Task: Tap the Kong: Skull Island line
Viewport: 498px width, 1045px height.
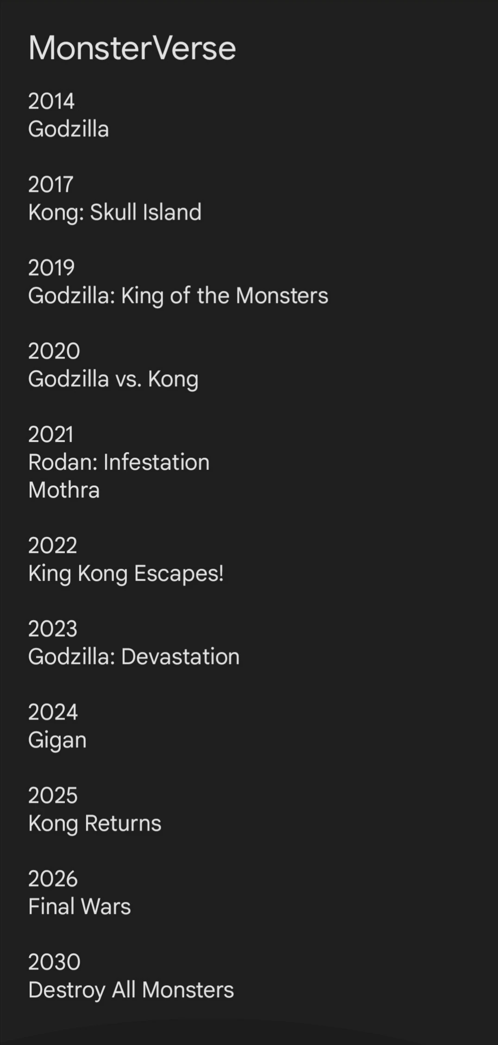Action: (115, 212)
